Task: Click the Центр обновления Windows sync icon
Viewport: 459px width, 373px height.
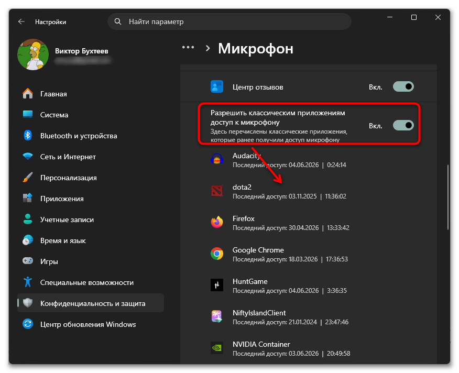Action: (x=28, y=324)
